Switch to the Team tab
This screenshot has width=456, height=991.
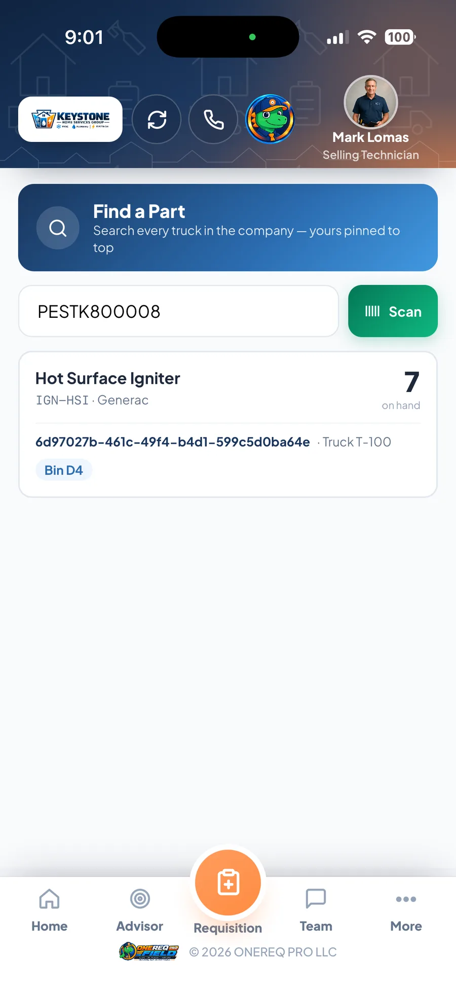[316, 911]
